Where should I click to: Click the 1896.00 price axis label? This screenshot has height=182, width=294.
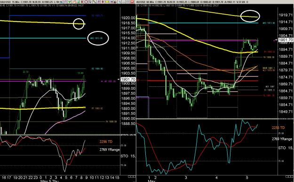click(128, 99)
